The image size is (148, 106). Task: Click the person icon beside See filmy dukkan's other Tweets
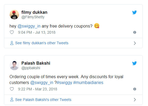(x=12, y=43)
